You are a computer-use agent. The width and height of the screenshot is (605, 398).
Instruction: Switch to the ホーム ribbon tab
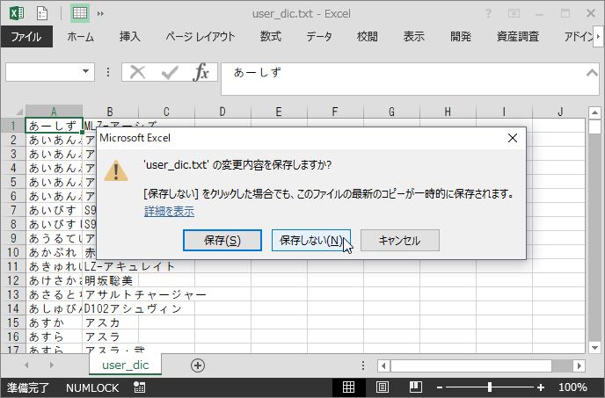click(x=80, y=37)
